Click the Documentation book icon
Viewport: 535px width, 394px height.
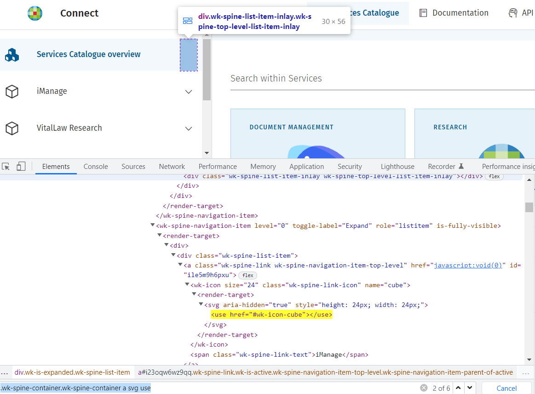pyautogui.click(x=423, y=13)
